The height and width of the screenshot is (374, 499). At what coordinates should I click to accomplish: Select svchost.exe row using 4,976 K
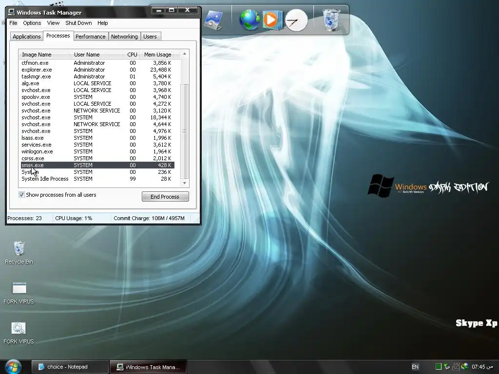[x=97, y=131]
